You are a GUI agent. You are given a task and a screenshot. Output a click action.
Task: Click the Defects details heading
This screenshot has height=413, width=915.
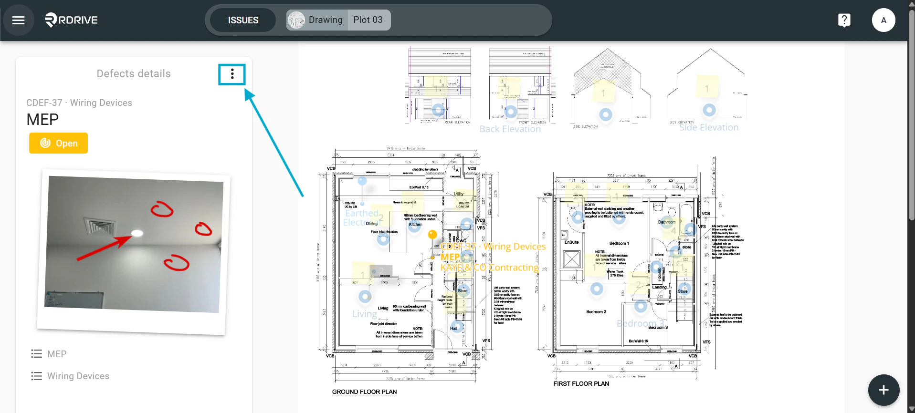[134, 73]
